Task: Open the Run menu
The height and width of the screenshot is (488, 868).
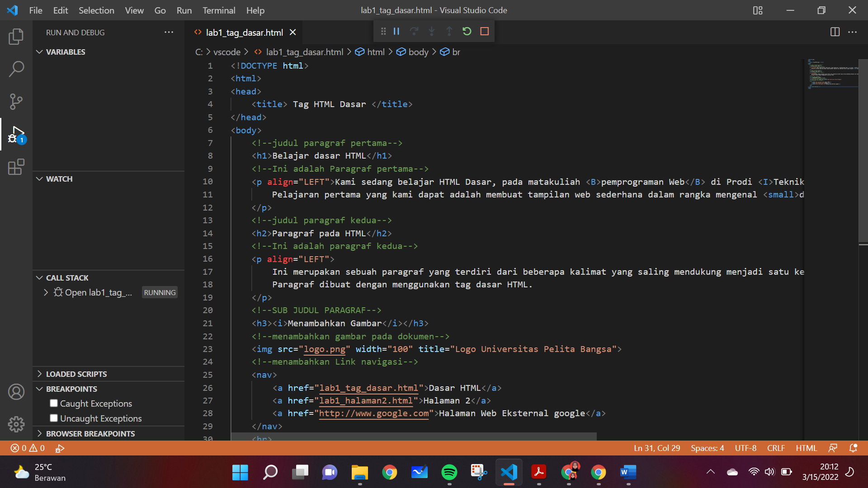Action: (184, 10)
